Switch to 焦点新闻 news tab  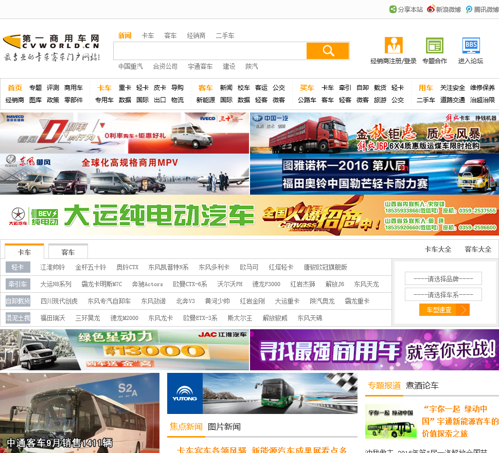186,427
